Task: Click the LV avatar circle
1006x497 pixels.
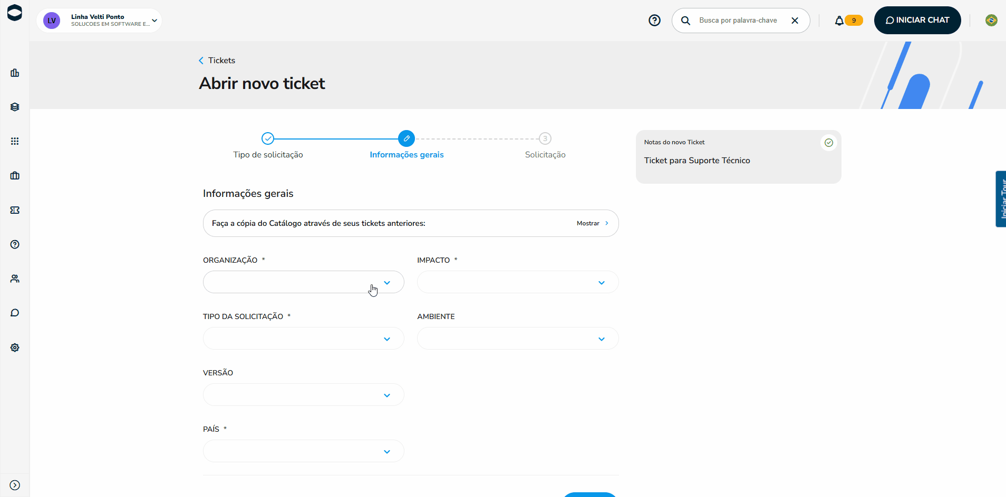Action: click(52, 21)
